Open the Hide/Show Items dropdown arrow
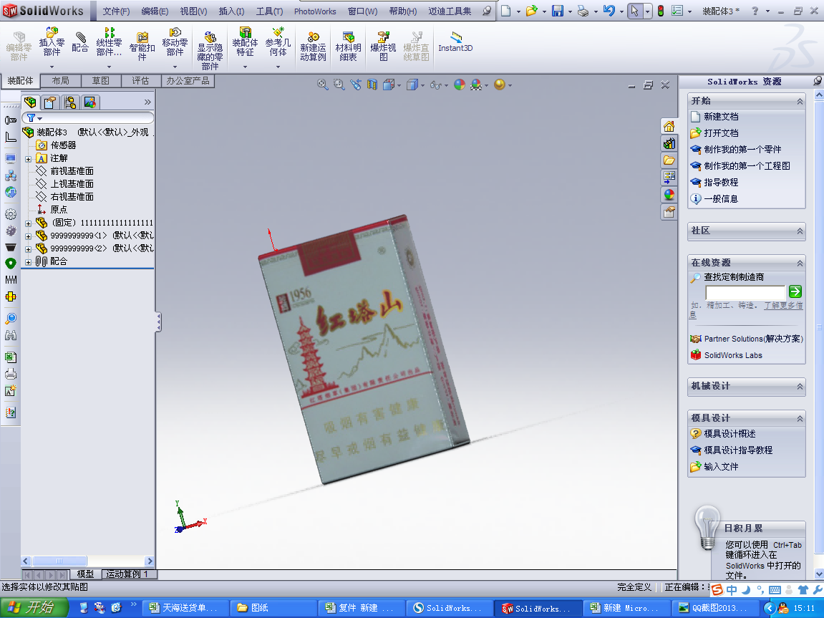 click(445, 85)
